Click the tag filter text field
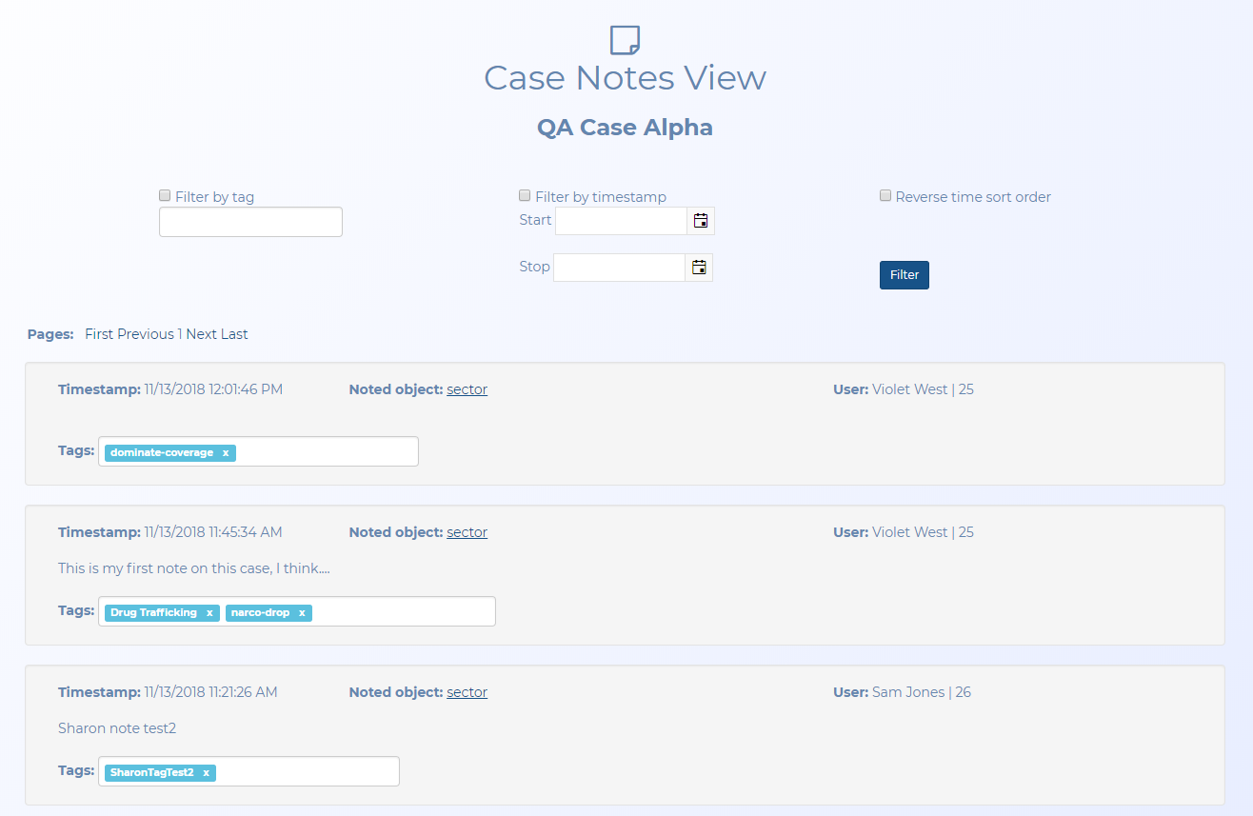 pos(250,222)
